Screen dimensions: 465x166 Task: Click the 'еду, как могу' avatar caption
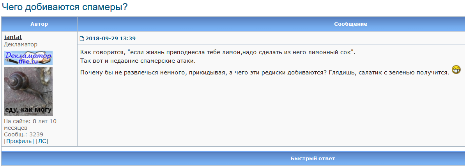point(28,109)
